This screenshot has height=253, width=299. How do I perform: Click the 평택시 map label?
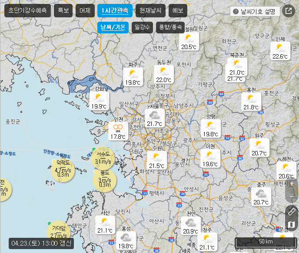pyautogui.click(x=156, y=194)
